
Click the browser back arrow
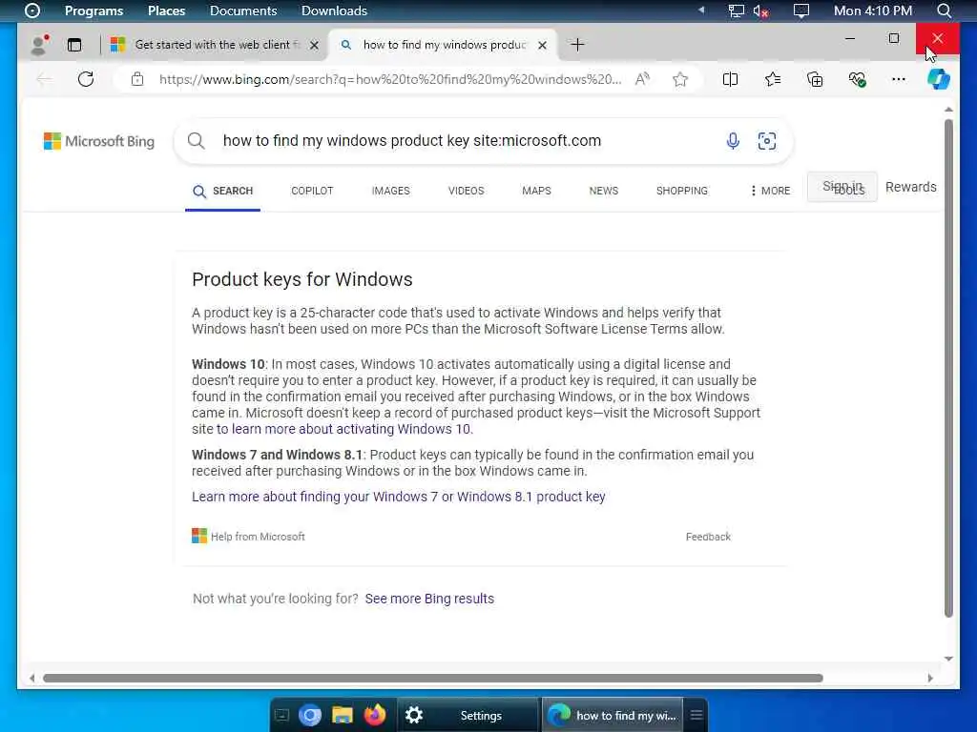(x=44, y=79)
